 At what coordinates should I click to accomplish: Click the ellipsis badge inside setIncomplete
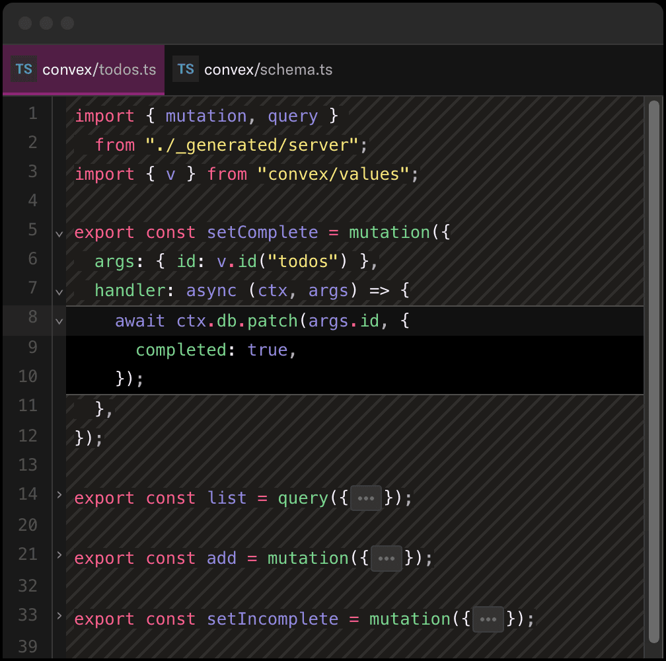pyautogui.click(x=488, y=619)
